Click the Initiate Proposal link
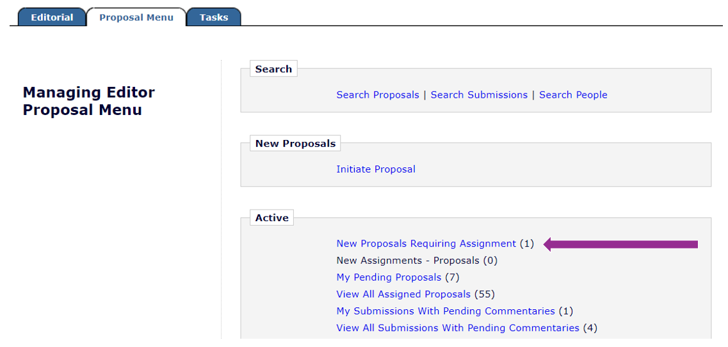The image size is (728, 347). [376, 169]
